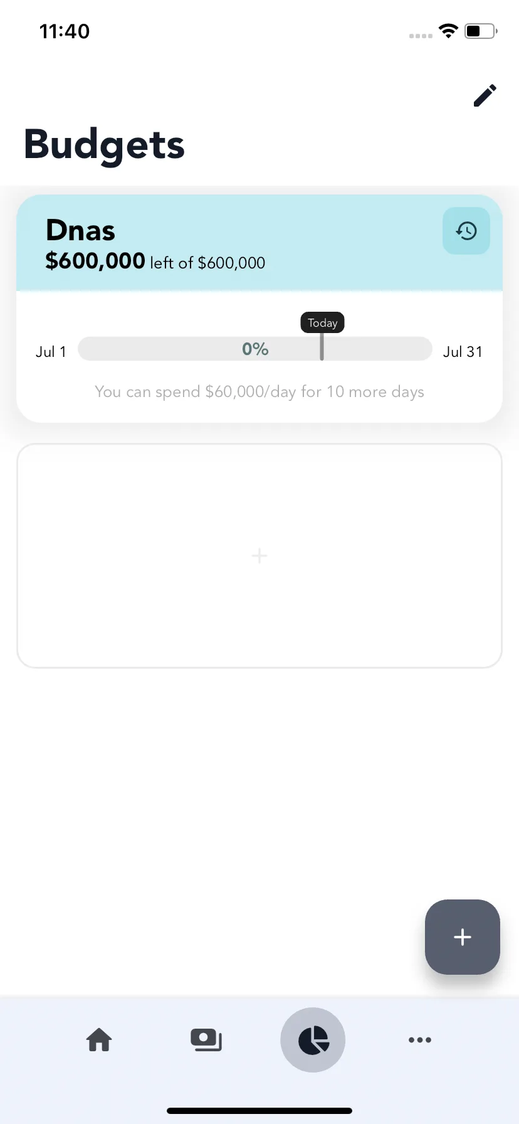Tap the pencil edit icon
The image size is (519, 1124).
(485, 95)
